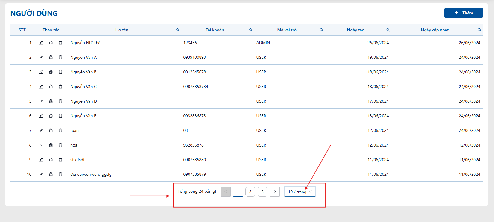
Task: Edit user Nguyễn Văn E with pencil icon
Action: pos(41,116)
